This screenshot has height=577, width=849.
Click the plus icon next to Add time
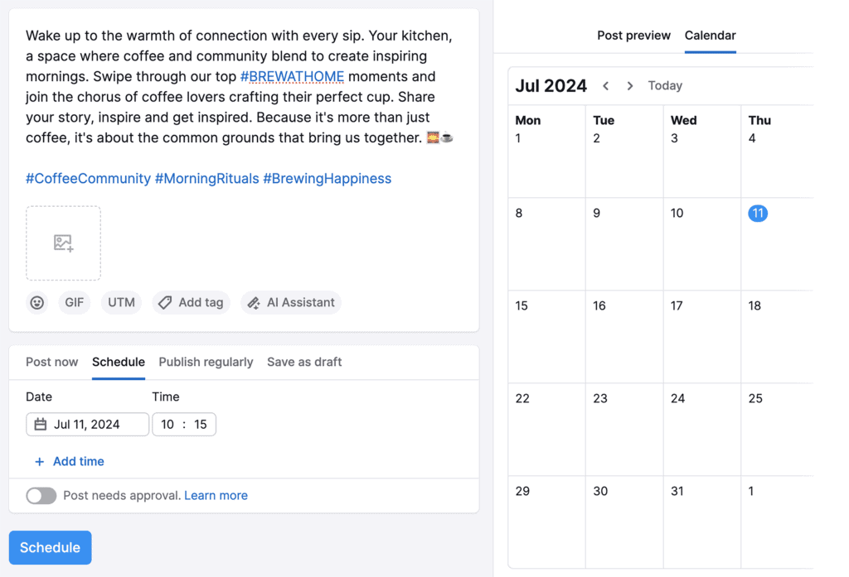click(39, 461)
